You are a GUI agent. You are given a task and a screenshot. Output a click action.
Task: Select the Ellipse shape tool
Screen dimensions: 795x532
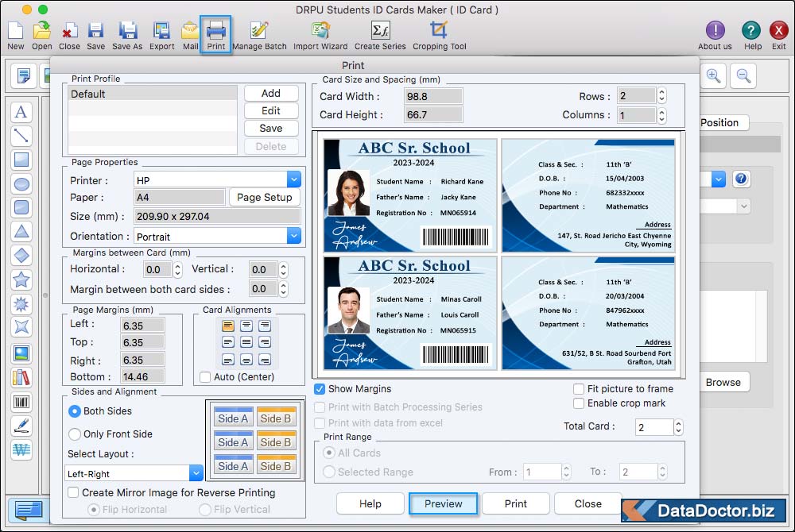click(x=21, y=183)
